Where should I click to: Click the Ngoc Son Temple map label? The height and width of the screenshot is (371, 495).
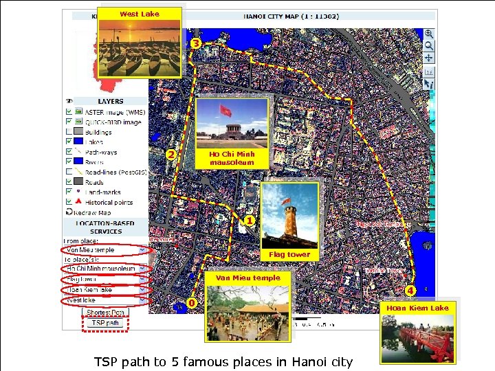[380, 224]
